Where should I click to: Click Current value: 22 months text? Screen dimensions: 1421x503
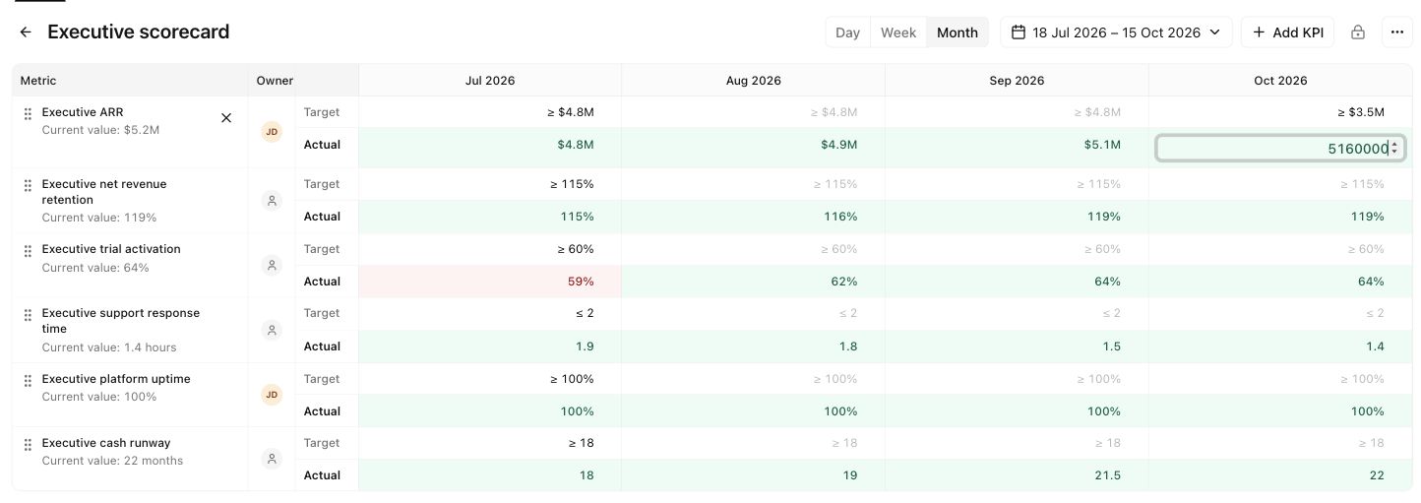tap(112, 461)
